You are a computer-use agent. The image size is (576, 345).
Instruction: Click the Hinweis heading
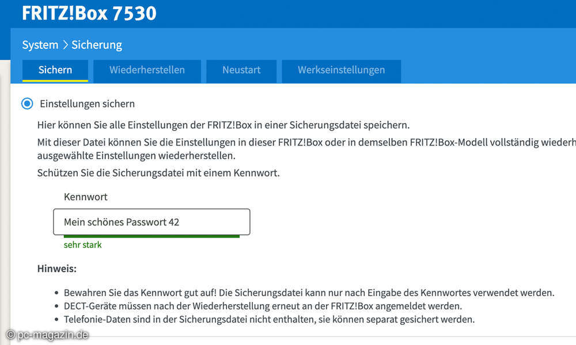(57, 269)
